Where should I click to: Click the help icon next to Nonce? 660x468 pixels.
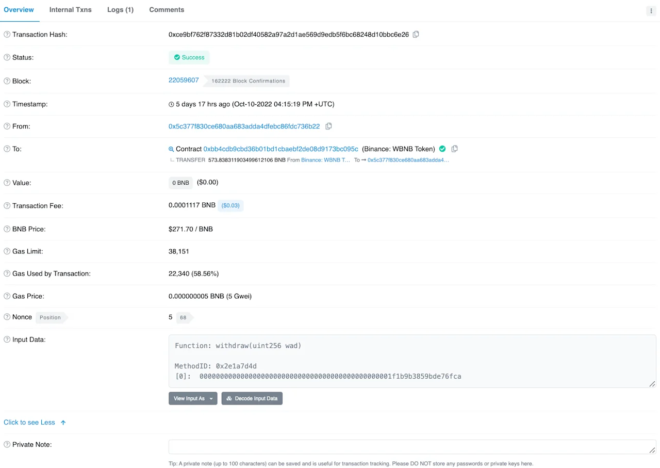7,317
